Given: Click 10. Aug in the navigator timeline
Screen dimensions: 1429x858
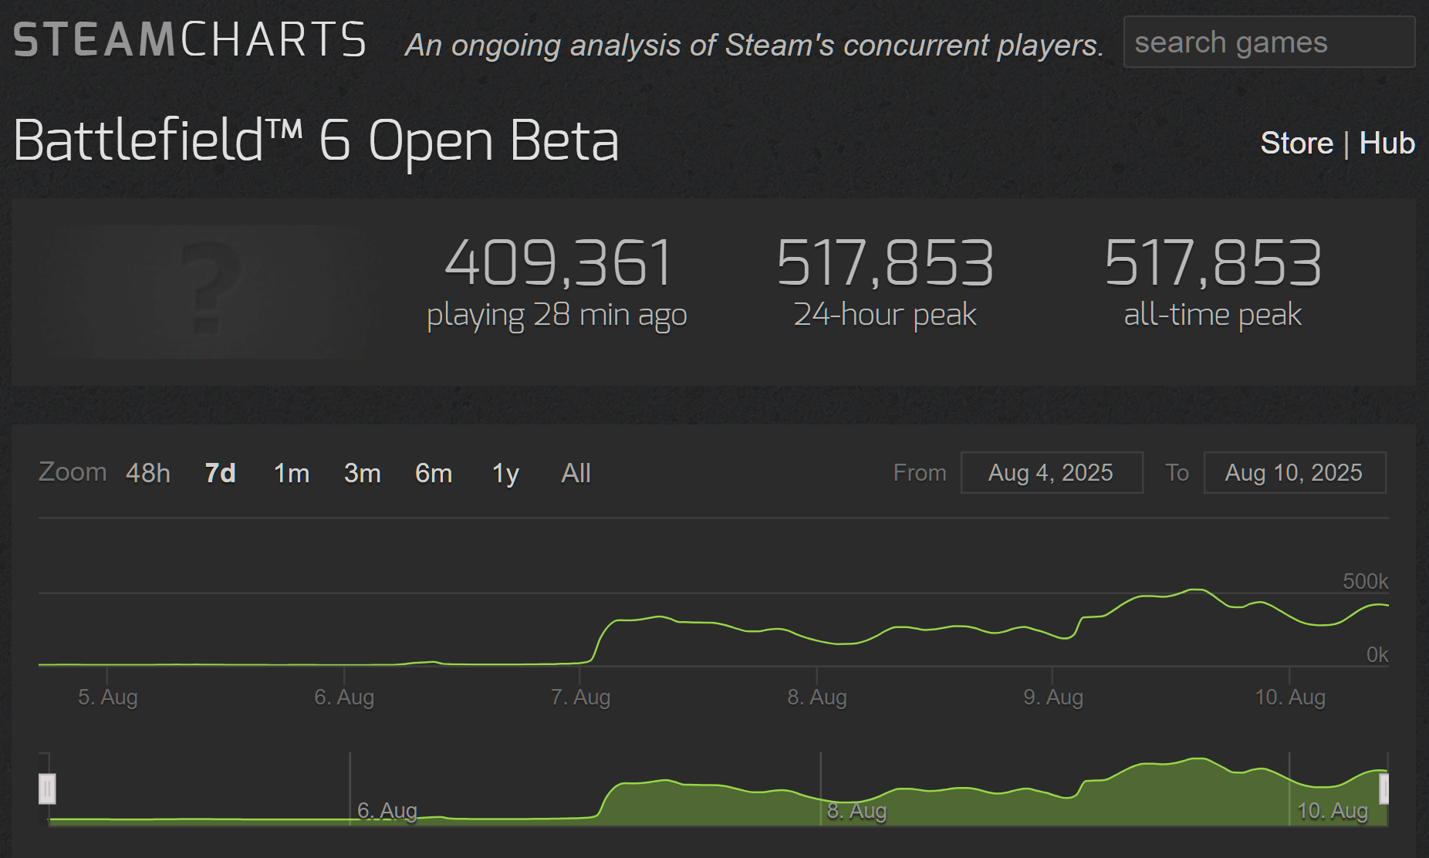Looking at the screenshot, I should 1333,811.
